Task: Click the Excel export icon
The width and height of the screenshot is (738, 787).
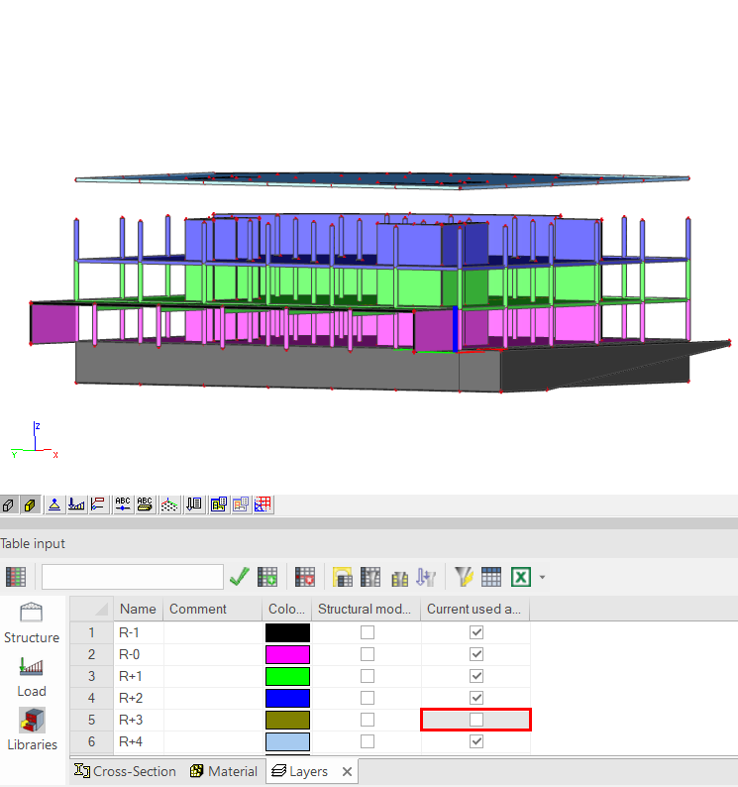Action: [521, 576]
